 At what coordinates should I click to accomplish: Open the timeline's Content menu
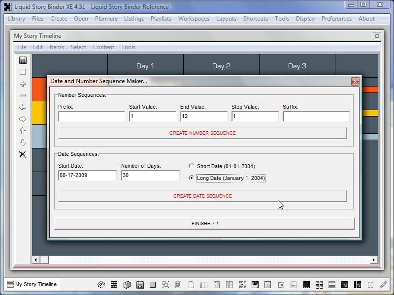point(103,47)
